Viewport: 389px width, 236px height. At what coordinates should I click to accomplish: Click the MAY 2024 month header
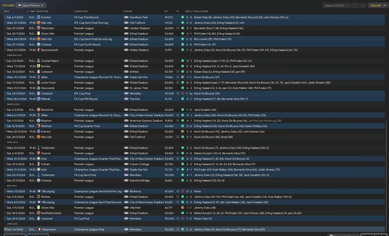coord(12,186)
